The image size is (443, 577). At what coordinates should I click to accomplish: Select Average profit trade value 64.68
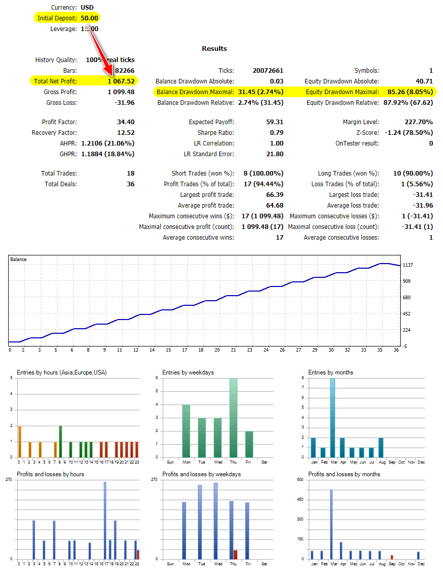click(x=275, y=206)
